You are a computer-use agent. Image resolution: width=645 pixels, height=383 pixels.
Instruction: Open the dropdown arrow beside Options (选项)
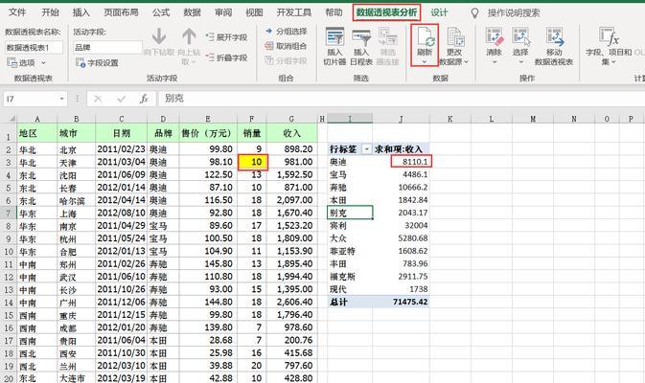pos(43,63)
